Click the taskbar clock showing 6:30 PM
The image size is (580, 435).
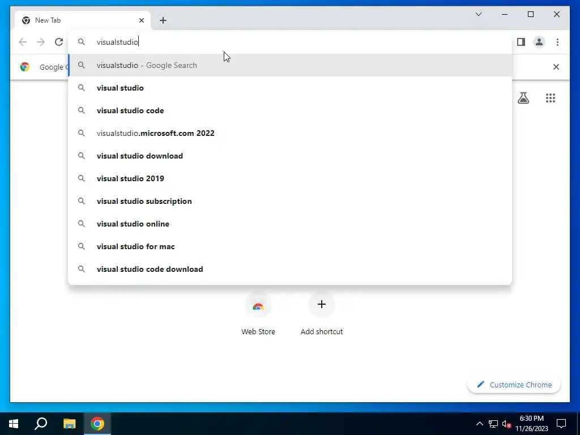click(x=531, y=424)
